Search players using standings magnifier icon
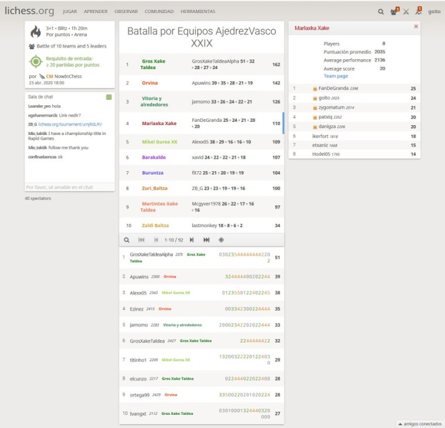Viewport: 445px width, 428px height. click(x=127, y=240)
